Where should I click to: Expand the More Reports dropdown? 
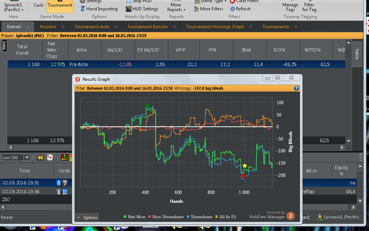176,7
